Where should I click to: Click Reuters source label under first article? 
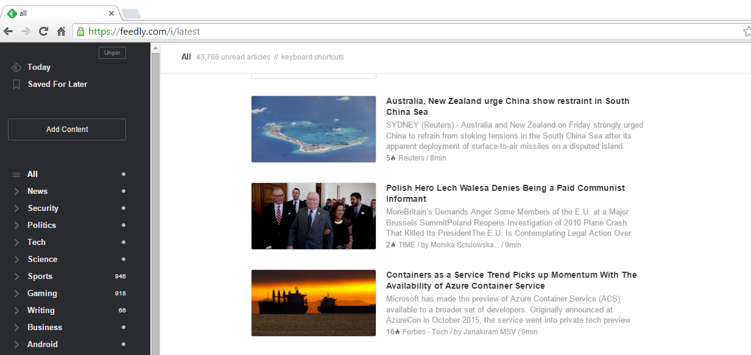pyautogui.click(x=411, y=158)
